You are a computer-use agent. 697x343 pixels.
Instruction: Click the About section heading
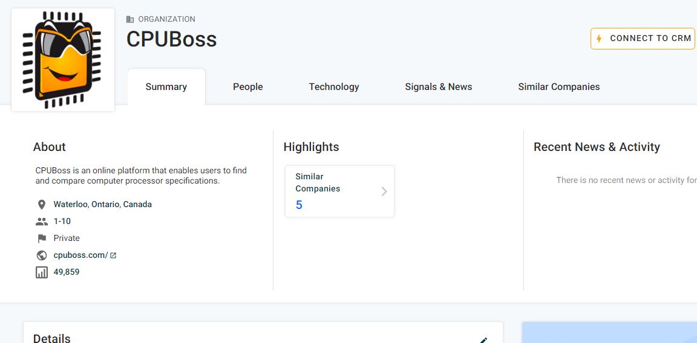pyautogui.click(x=50, y=147)
